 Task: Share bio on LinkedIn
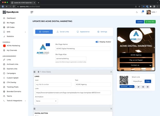tap(148, 87)
